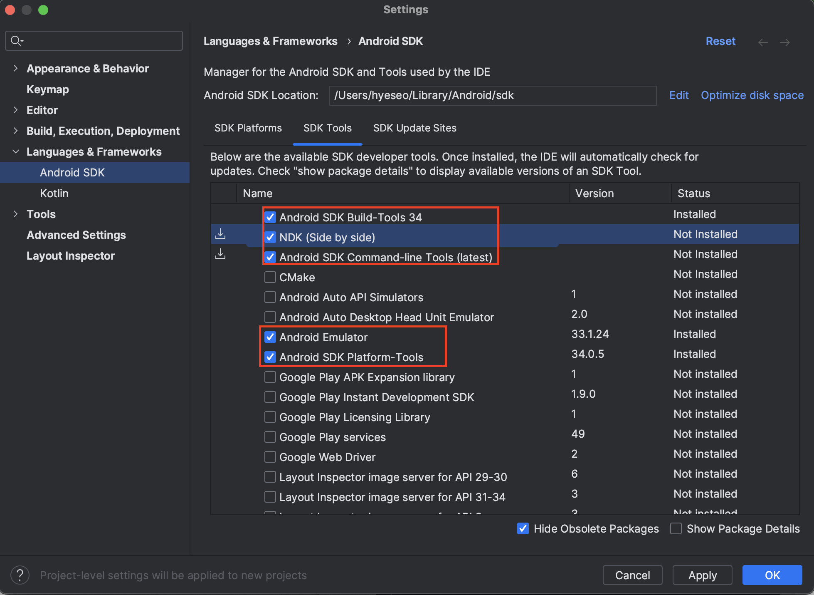Open Keymap settings

pyautogui.click(x=48, y=89)
